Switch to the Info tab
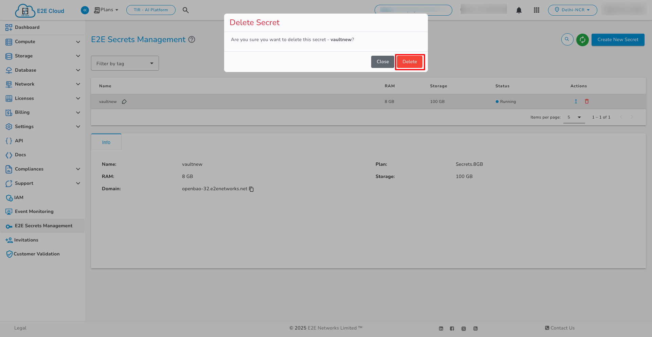 [106, 142]
